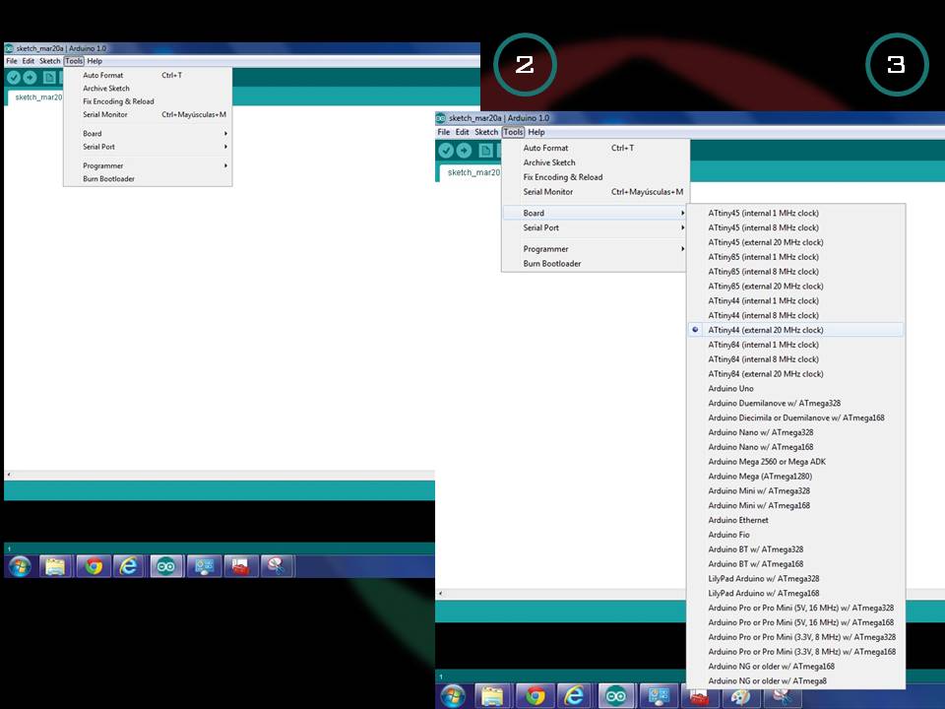Choose Archive Sketch in right window menu
The height and width of the screenshot is (709, 945).
pos(596,162)
